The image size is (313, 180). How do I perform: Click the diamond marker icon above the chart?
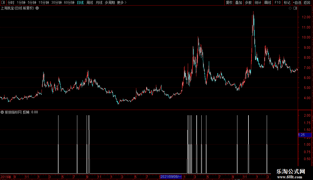[290, 8]
